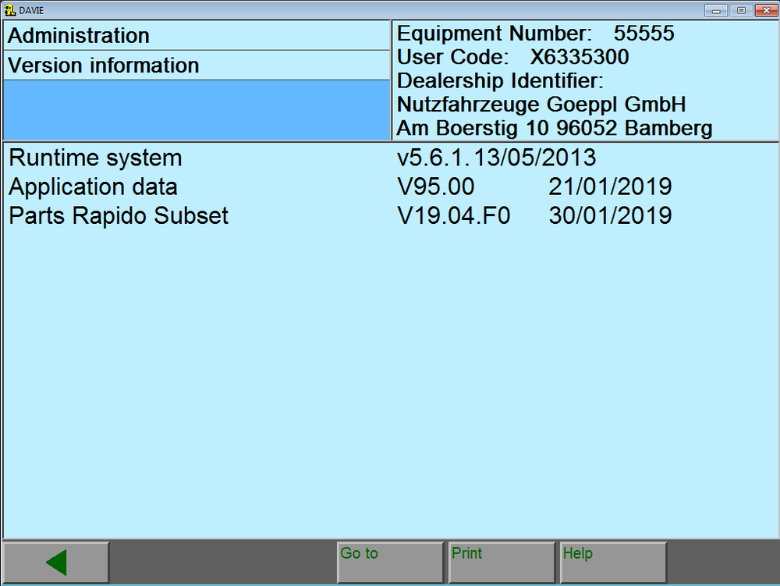
Task: Click runtime version v5.6.1 value
Action: pyautogui.click(x=497, y=158)
